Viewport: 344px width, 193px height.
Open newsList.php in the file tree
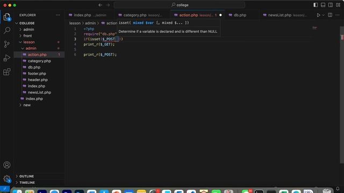click(39, 92)
